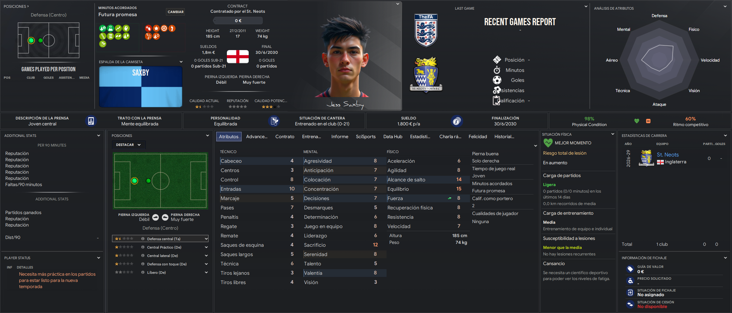Click the Situación de cesión loan icon
This screenshot has width=732, height=313.
point(630,304)
